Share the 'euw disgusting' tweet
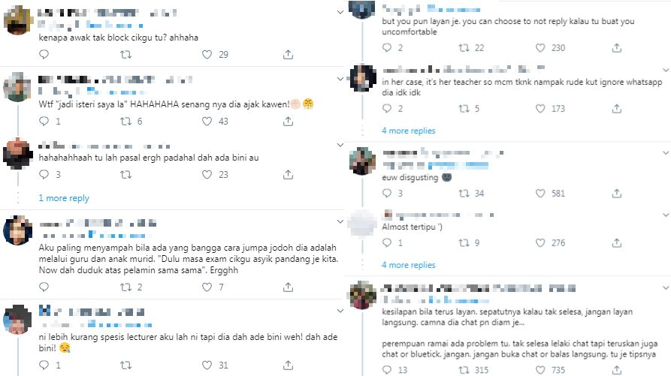The height and width of the screenshot is (376, 671). (x=616, y=194)
